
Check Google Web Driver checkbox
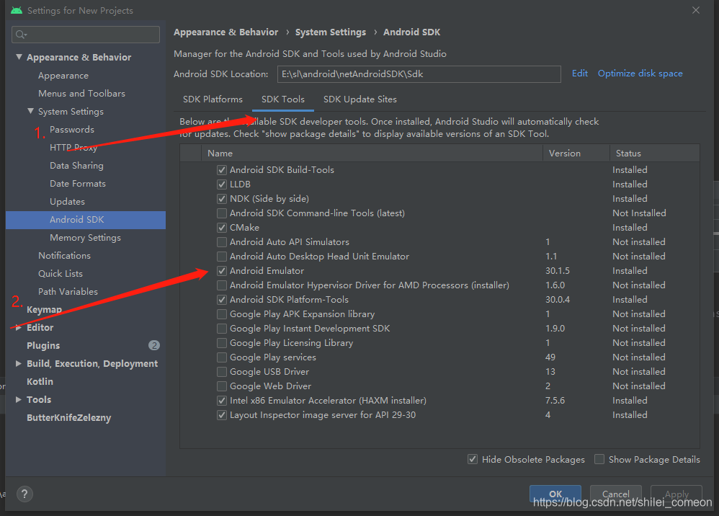pyautogui.click(x=222, y=386)
